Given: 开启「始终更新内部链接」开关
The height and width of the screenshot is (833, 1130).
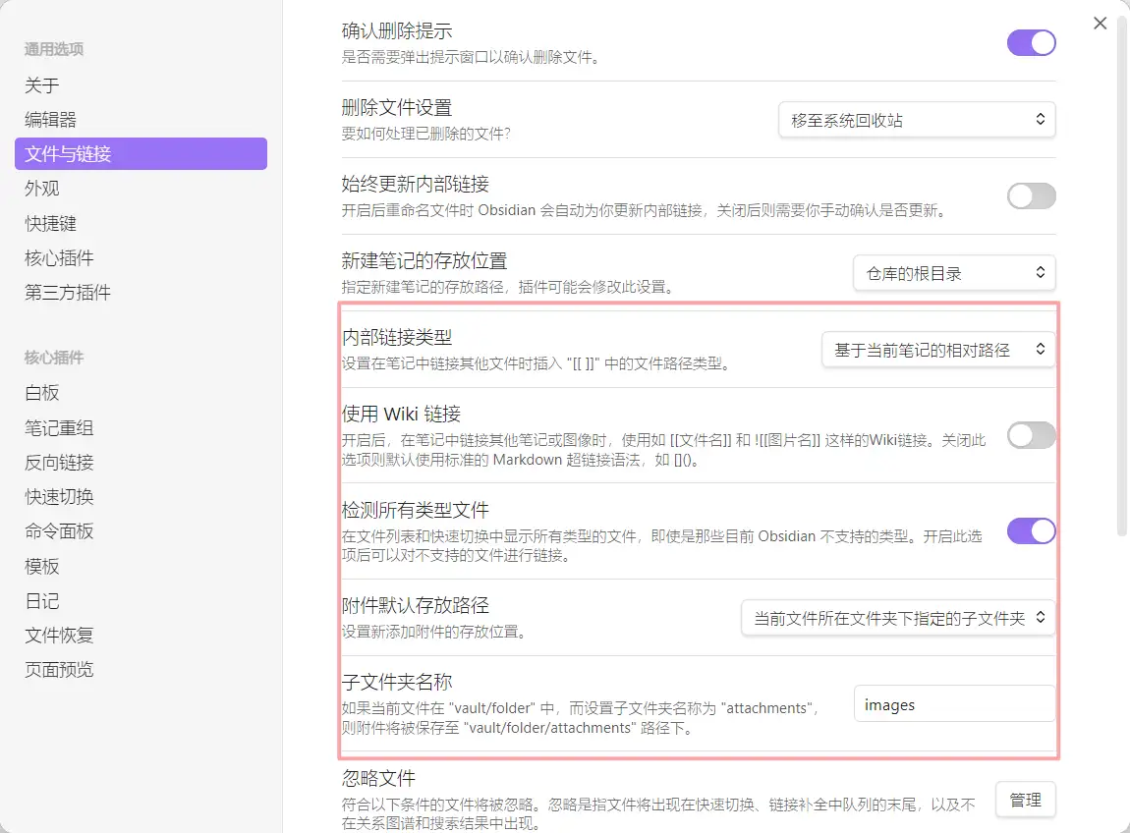Looking at the screenshot, I should pos(1031,196).
